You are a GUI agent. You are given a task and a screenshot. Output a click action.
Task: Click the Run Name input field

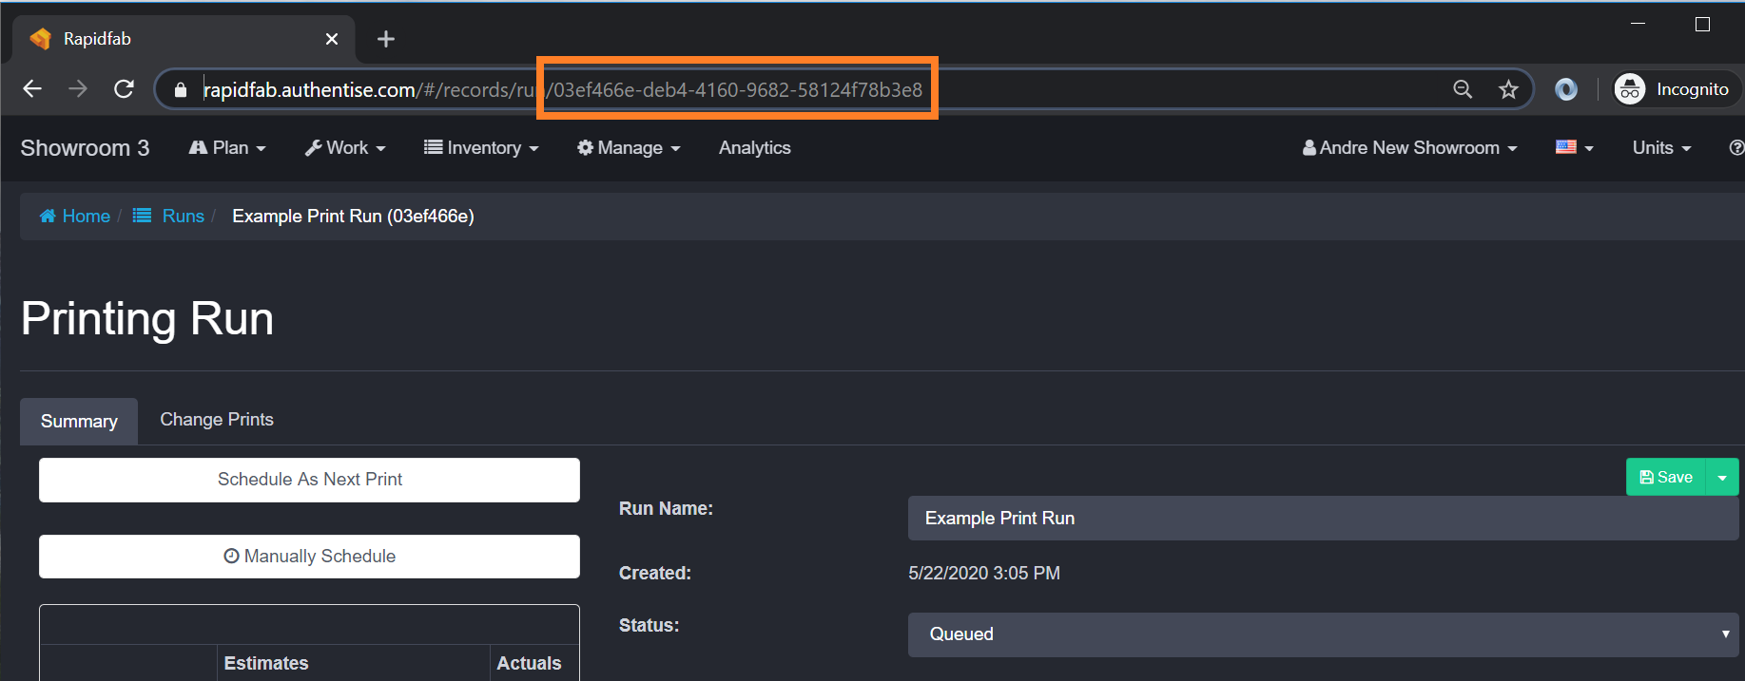[1322, 519]
